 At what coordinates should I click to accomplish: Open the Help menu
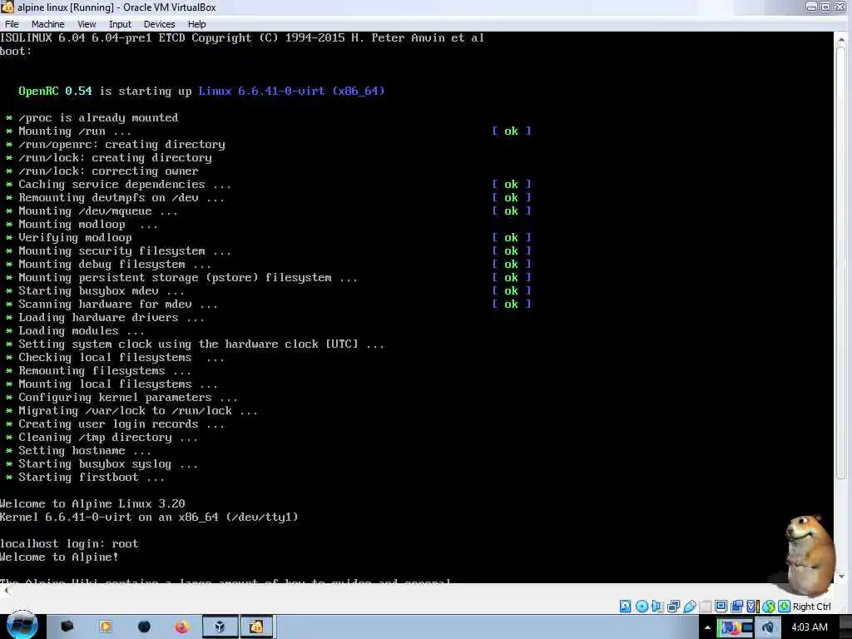[x=196, y=24]
